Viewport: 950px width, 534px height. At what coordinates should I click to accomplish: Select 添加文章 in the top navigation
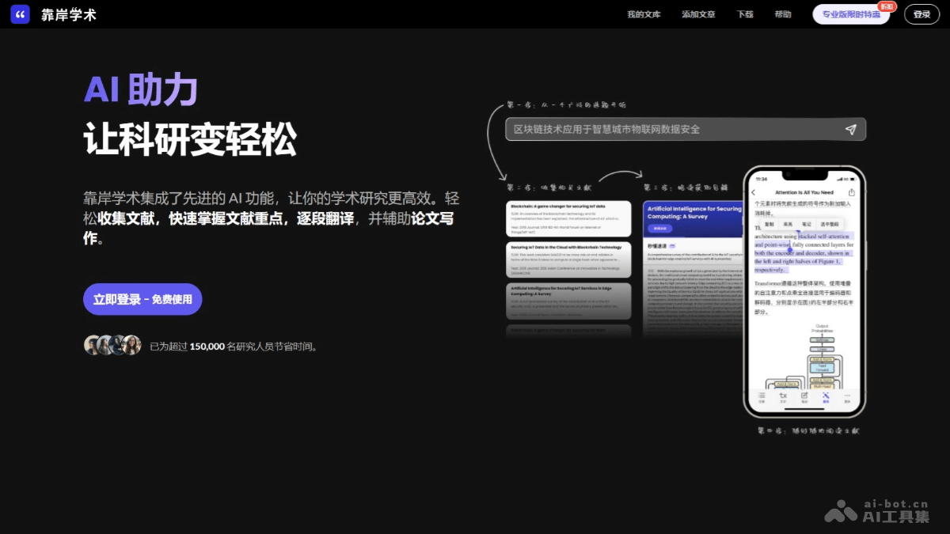(x=698, y=14)
